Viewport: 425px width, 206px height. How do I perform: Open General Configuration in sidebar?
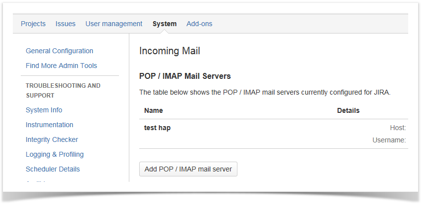click(59, 51)
